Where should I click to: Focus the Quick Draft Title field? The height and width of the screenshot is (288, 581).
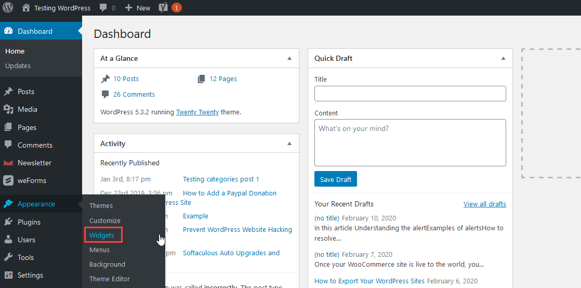pos(410,94)
